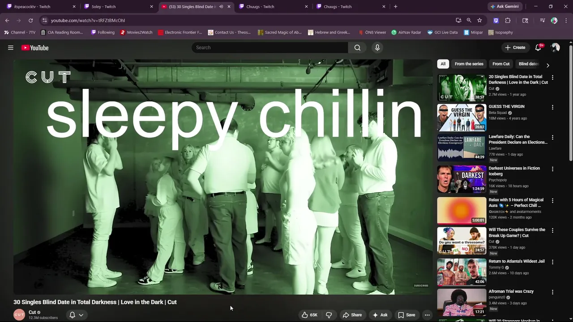Click the search magnifier button
This screenshot has width=573, height=322.
point(357,48)
